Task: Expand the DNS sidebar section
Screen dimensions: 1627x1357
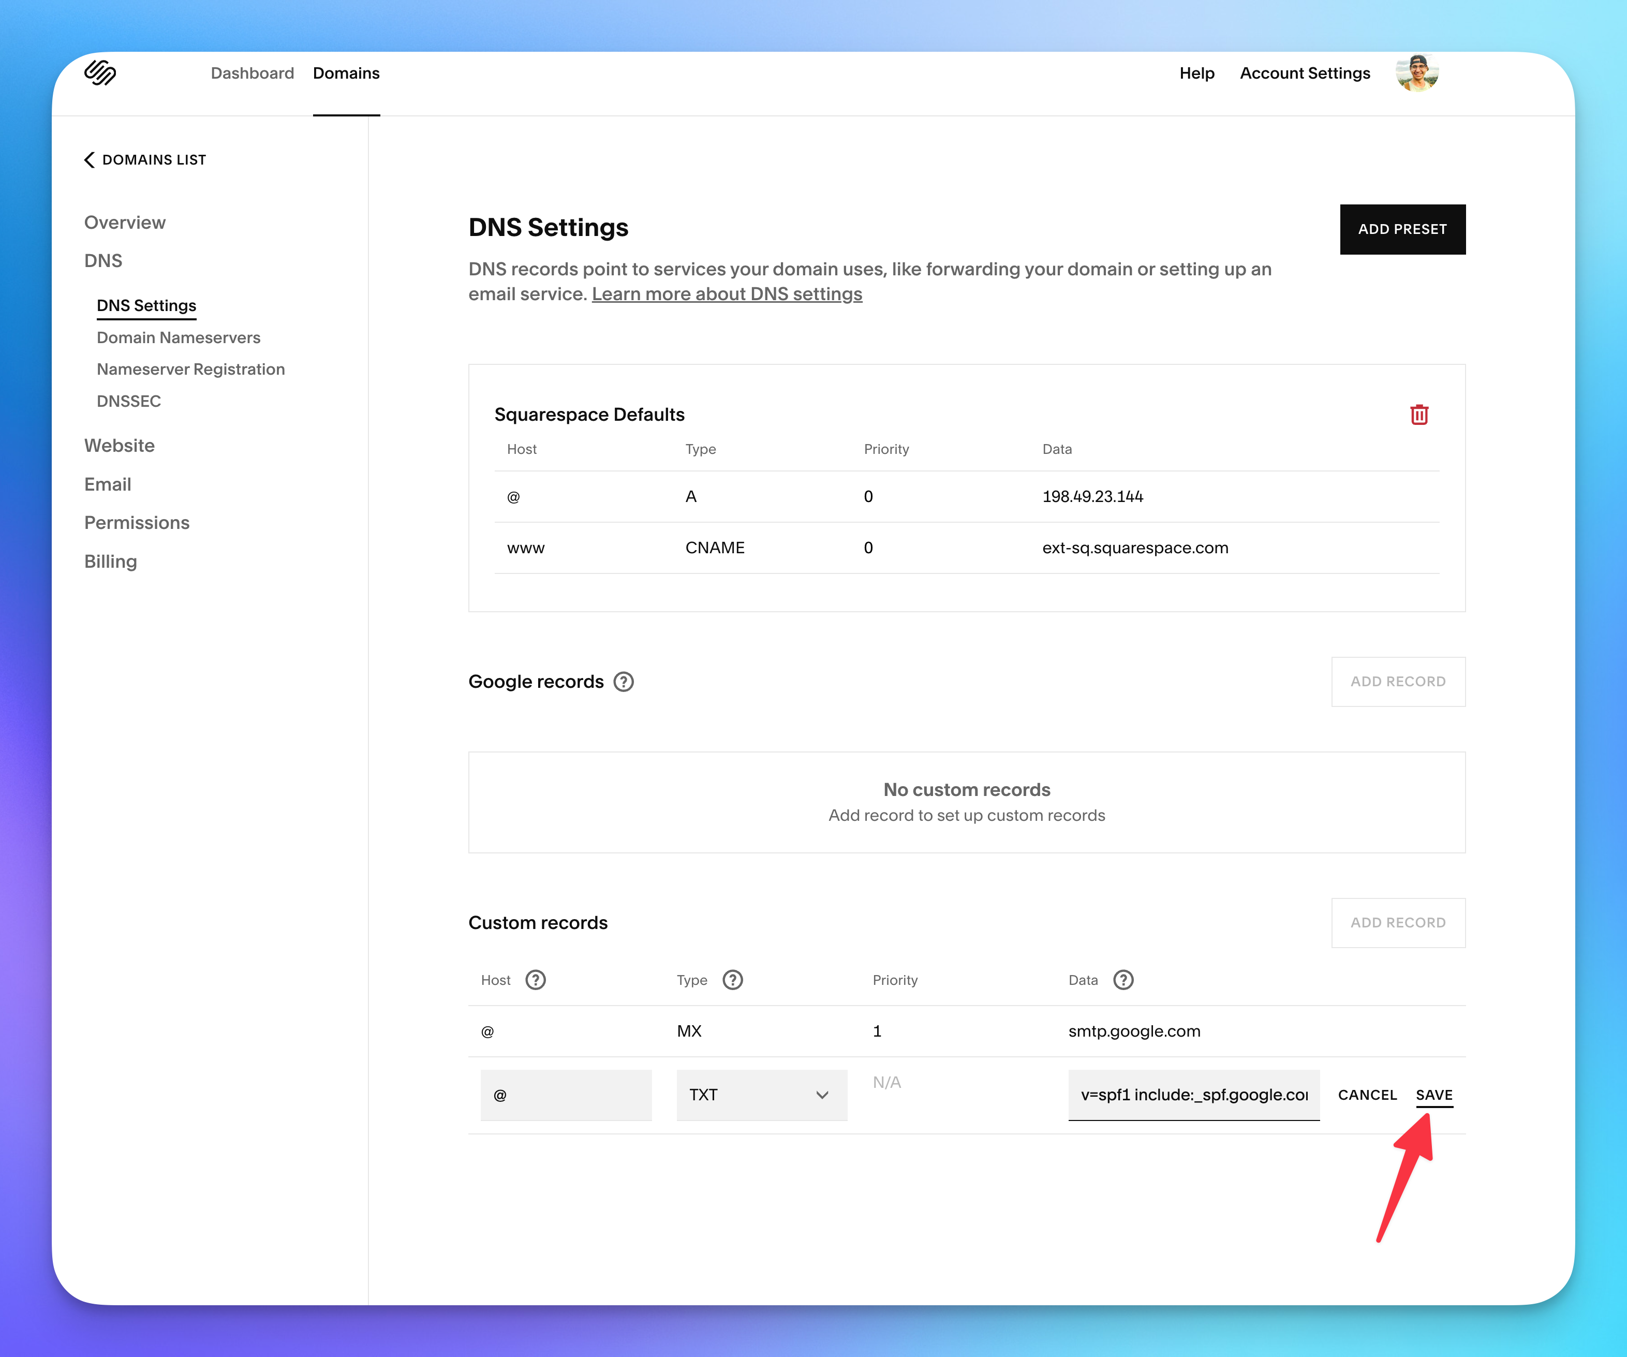Action: (103, 260)
